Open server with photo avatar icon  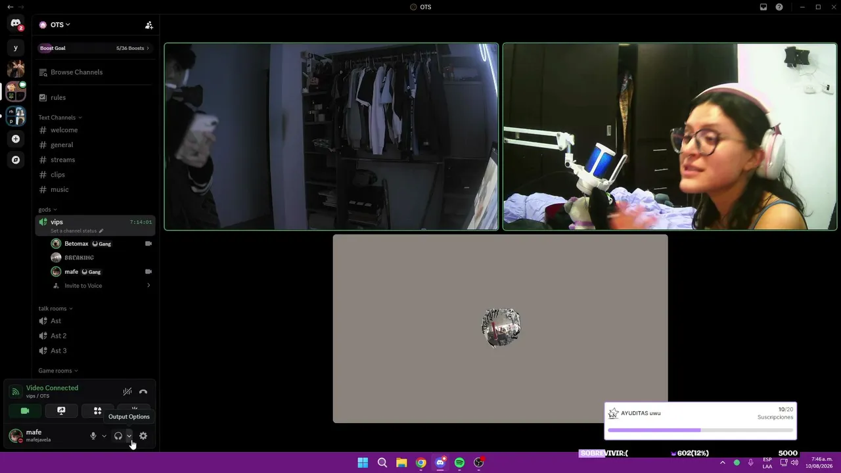(x=16, y=68)
